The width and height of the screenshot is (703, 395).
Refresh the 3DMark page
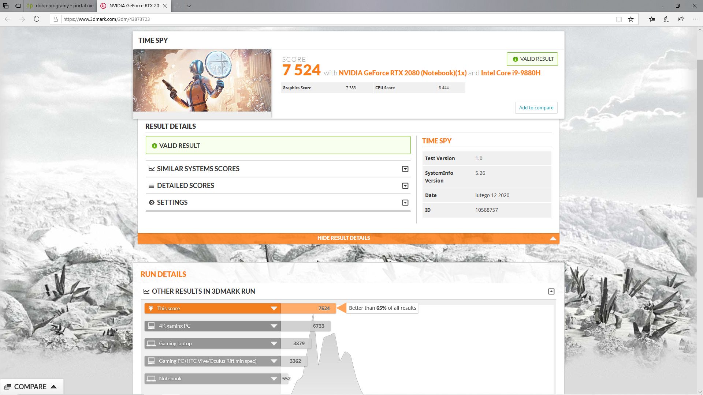point(37,19)
